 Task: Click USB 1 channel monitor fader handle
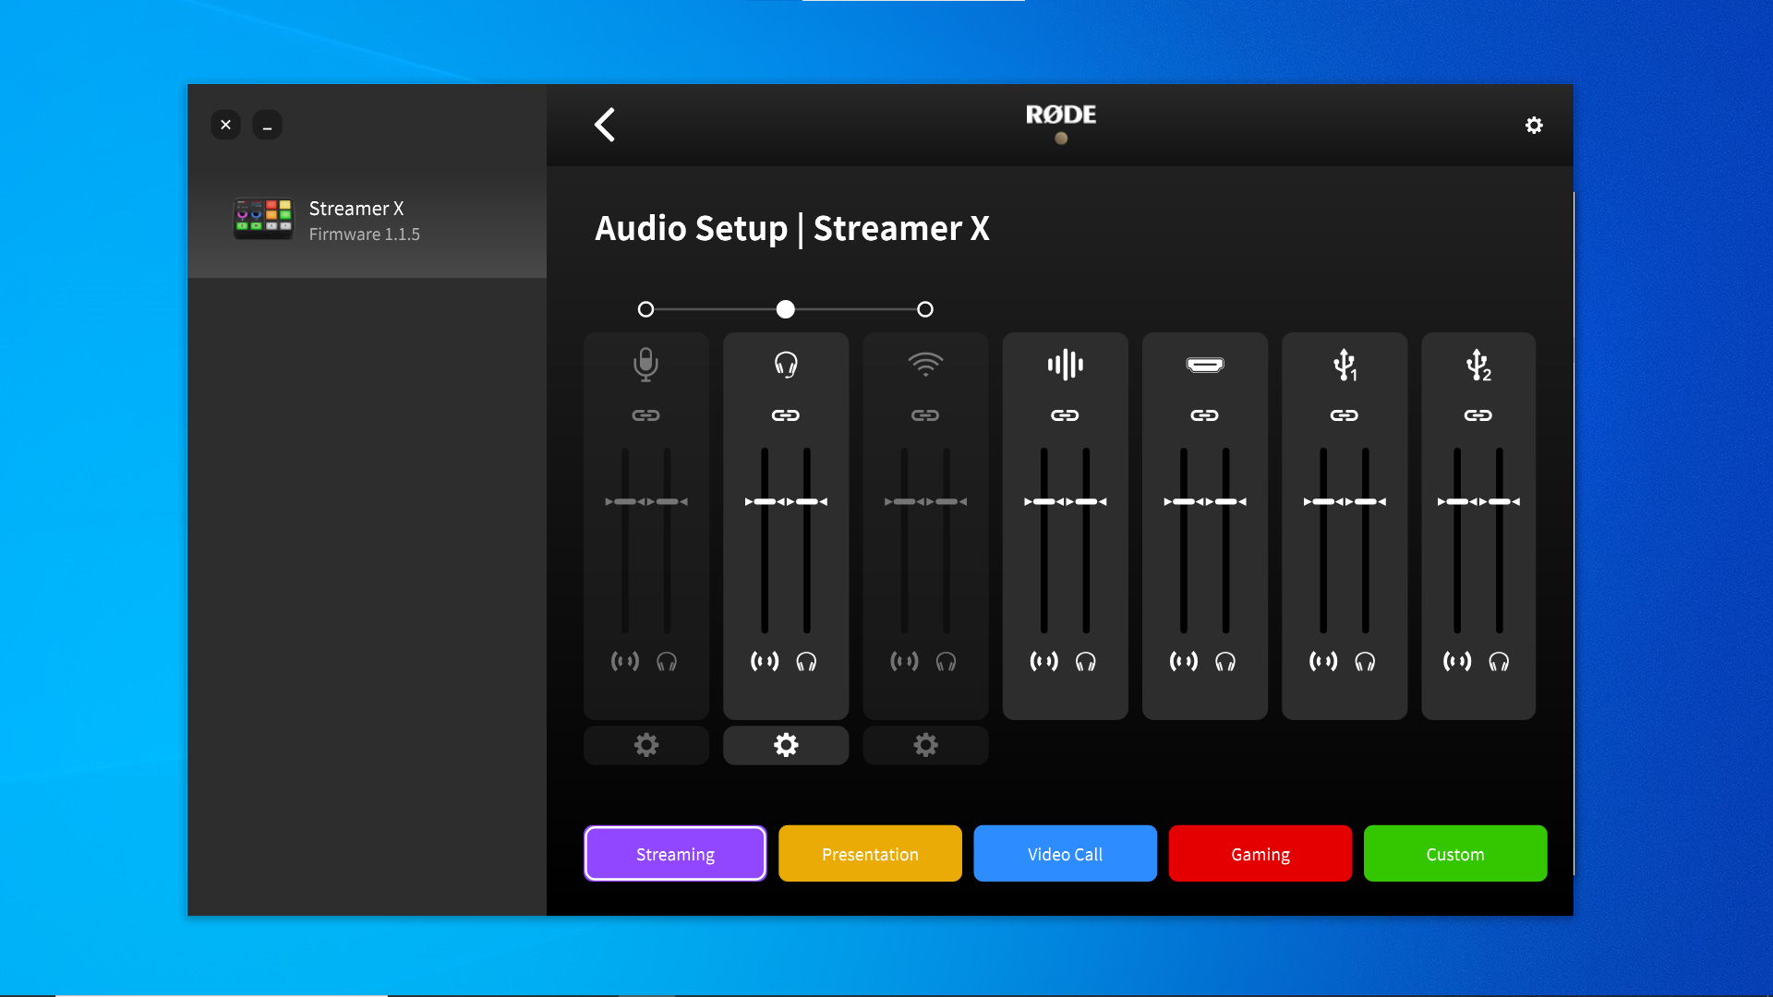coord(1365,501)
